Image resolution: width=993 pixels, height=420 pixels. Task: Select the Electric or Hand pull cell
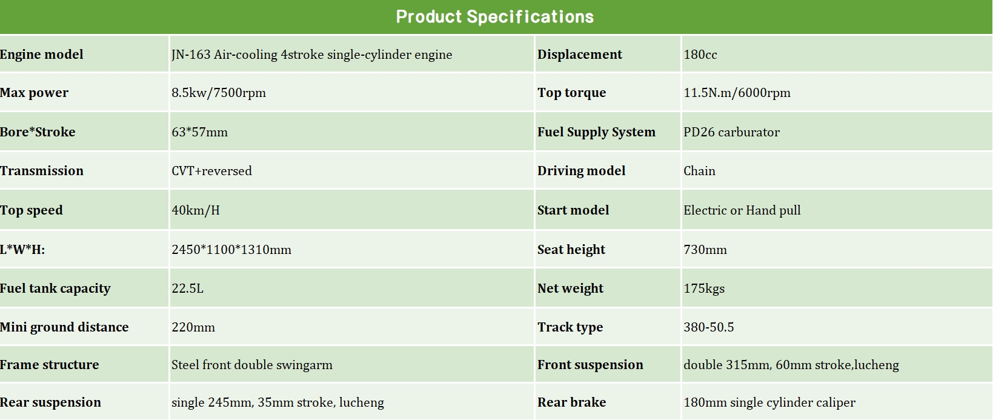742,210
